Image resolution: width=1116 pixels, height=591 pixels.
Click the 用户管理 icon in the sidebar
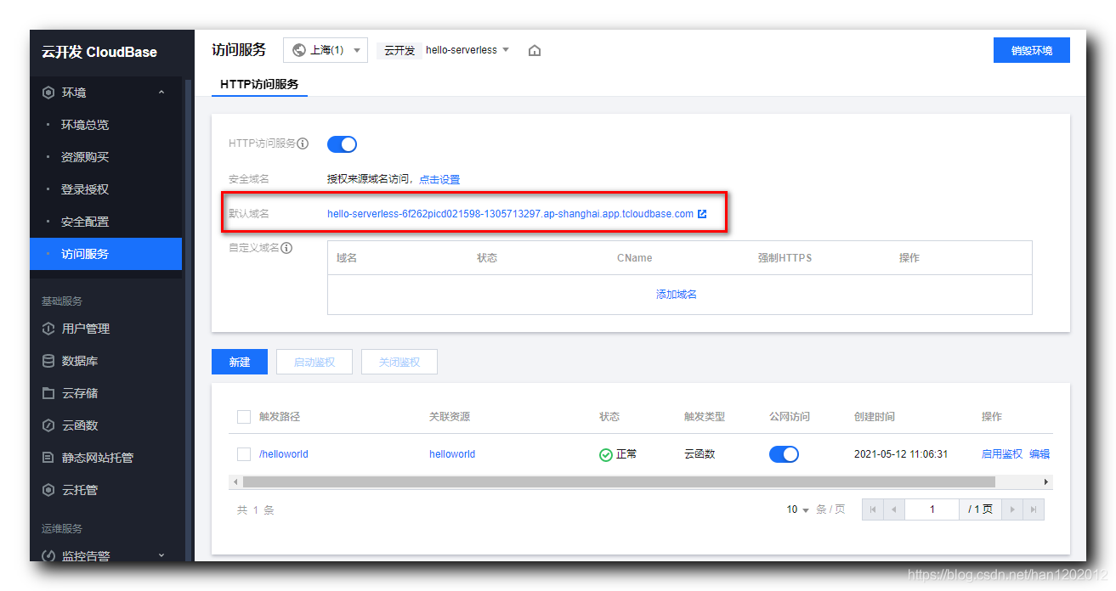tap(48, 329)
